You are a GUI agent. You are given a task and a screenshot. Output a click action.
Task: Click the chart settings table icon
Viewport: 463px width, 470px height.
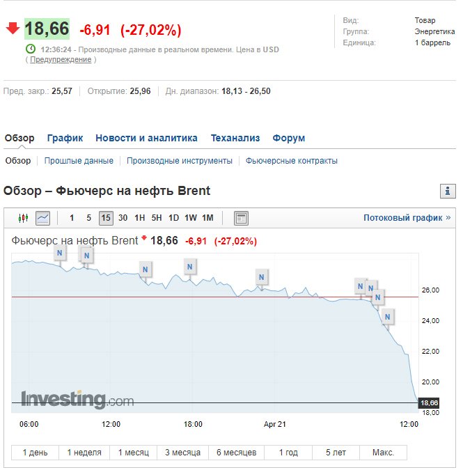pyautogui.click(x=241, y=218)
